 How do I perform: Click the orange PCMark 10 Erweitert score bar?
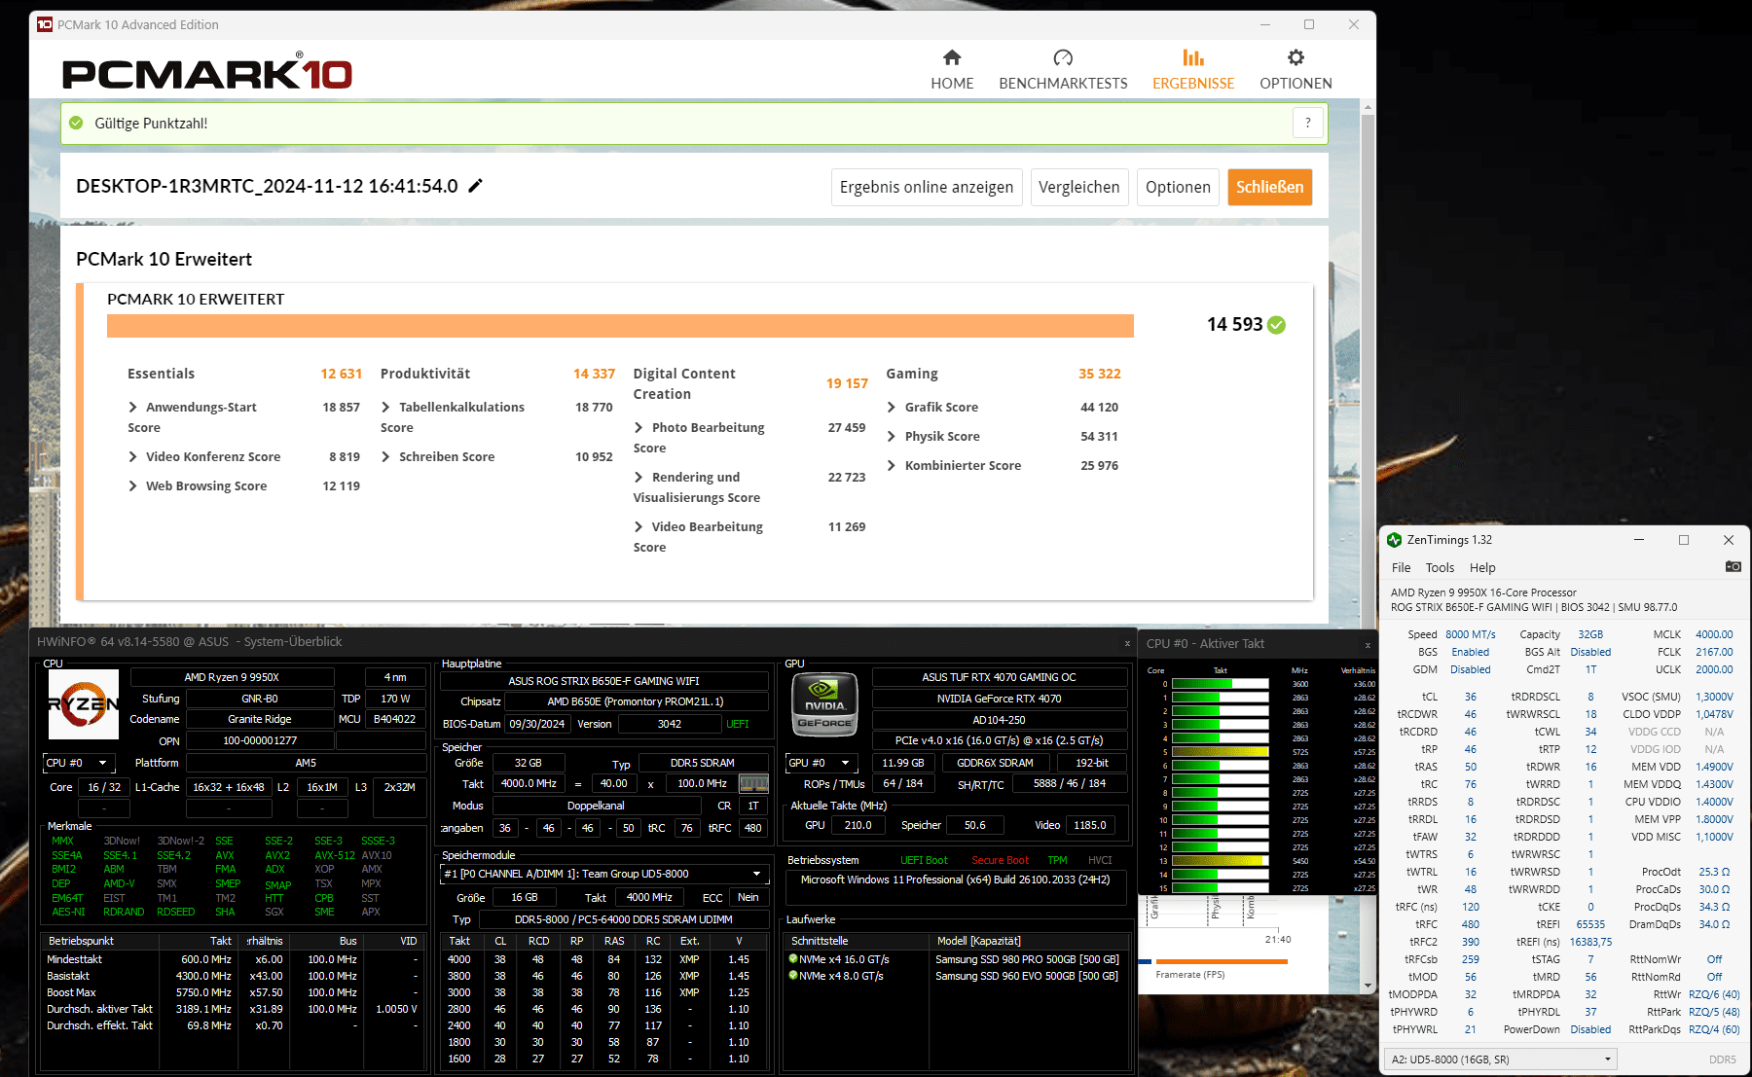(620, 326)
